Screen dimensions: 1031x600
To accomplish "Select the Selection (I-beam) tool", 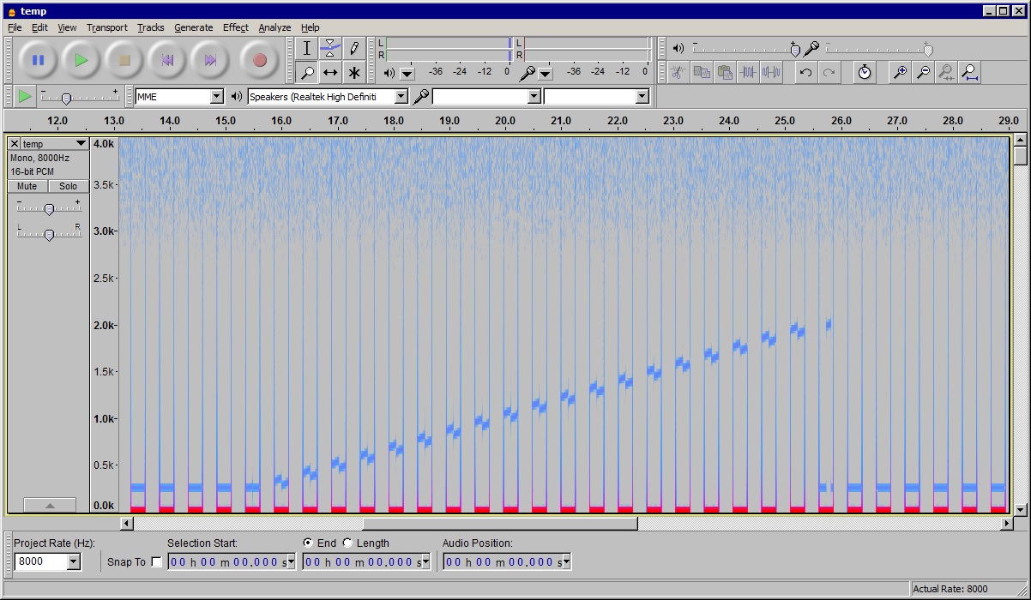I will point(306,49).
